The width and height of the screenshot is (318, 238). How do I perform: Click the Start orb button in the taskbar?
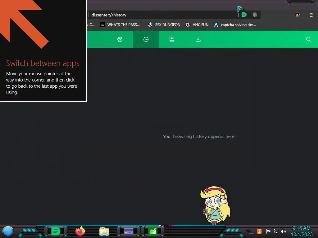pos(8,231)
